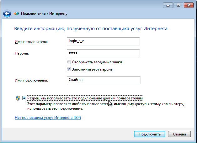The height and width of the screenshot is (143, 197).
Task: Click the Имя подключения label
Action: [x=31, y=81]
